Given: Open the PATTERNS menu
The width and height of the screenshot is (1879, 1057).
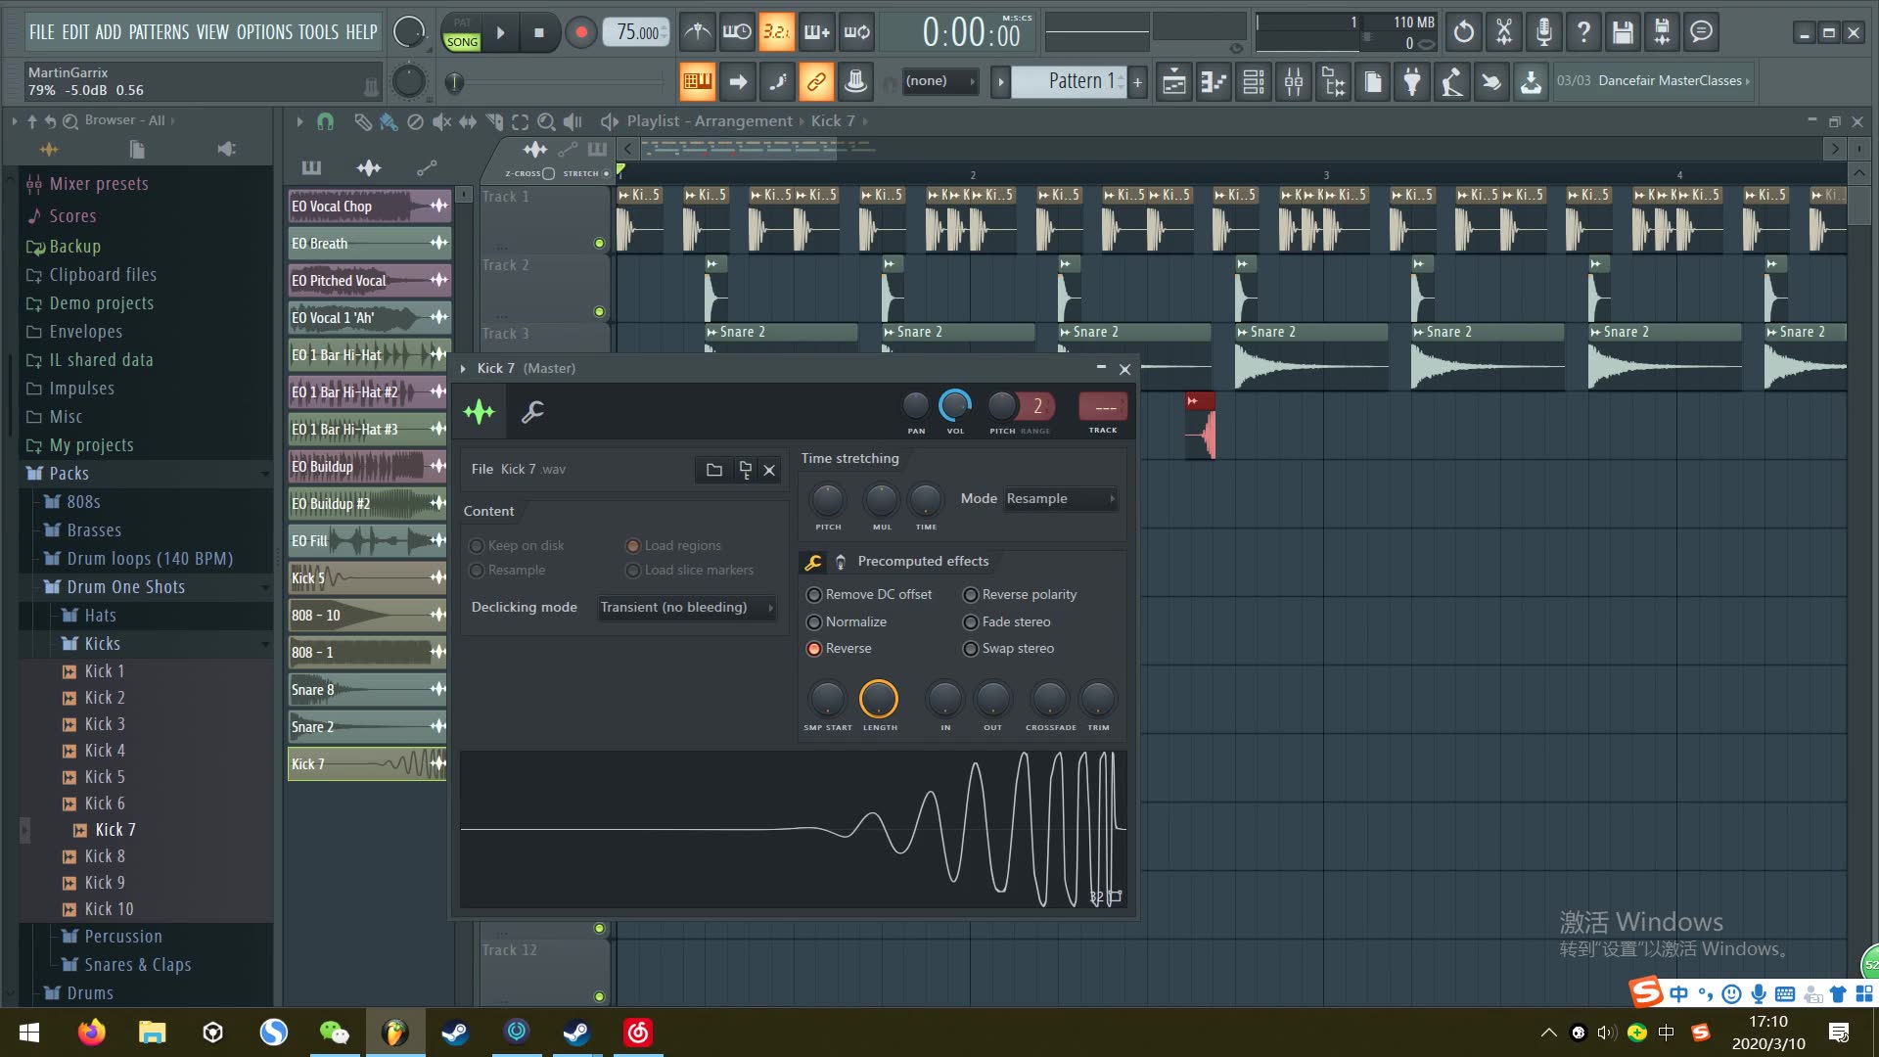Looking at the screenshot, I should pos(159,32).
